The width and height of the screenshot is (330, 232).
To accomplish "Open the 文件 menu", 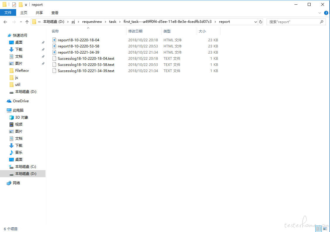I will (x=8, y=13).
